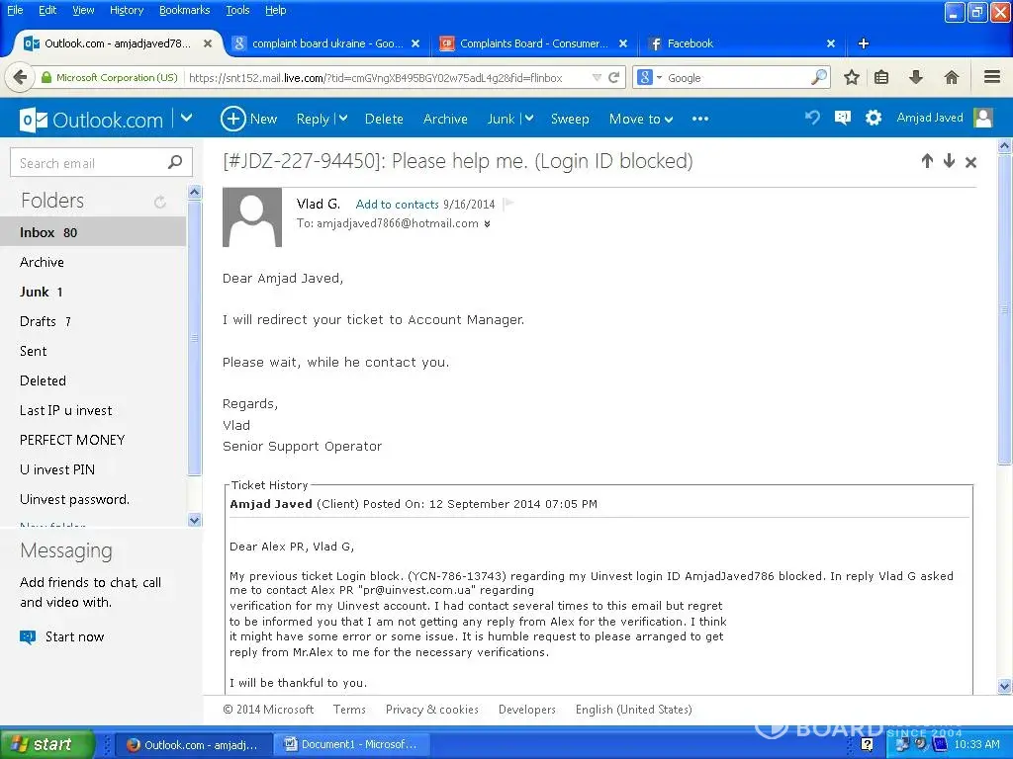
Task: Open the PERFECT MONEY folder
Action: click(72, 440)
